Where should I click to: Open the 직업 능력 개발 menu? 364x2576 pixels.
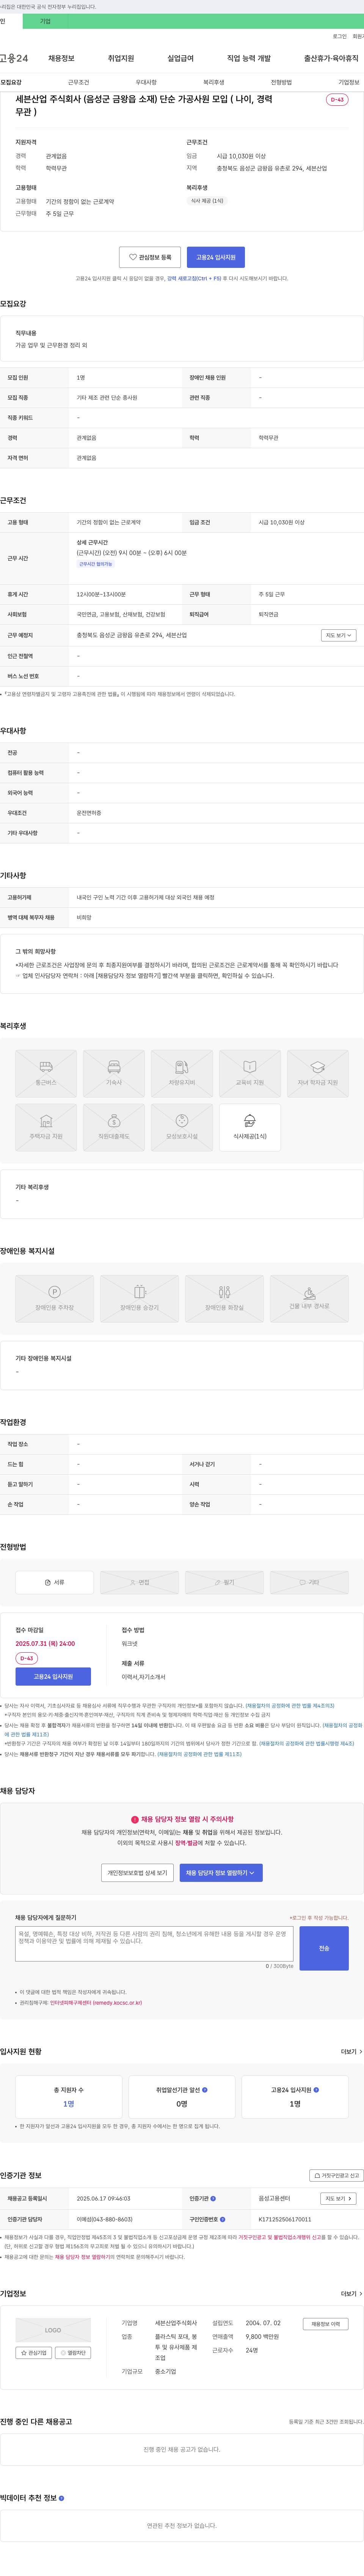pyautogui.click(x=249, y=58)
